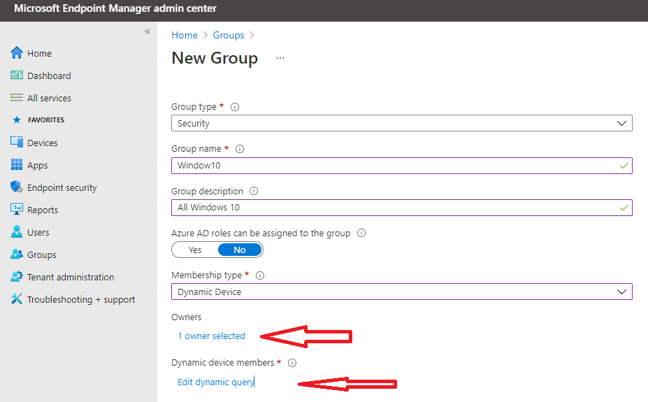This screenshot has height=402, width=648.
Task: Open the New Group ellipsis menu
Action: [280, 58]
